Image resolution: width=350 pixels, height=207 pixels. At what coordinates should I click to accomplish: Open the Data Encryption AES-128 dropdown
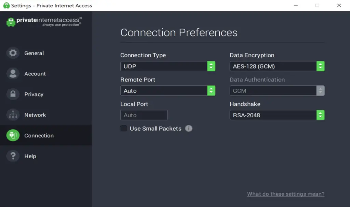coord(277,66)
